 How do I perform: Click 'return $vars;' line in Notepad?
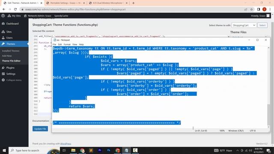pyautogui.click(x=82, y=106)
